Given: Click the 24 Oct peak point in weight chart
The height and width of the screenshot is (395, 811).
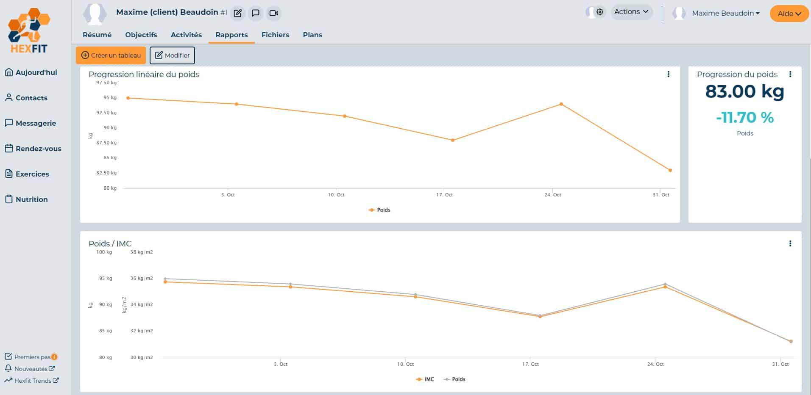Looking at the screenshot, I should pos(561,104).
